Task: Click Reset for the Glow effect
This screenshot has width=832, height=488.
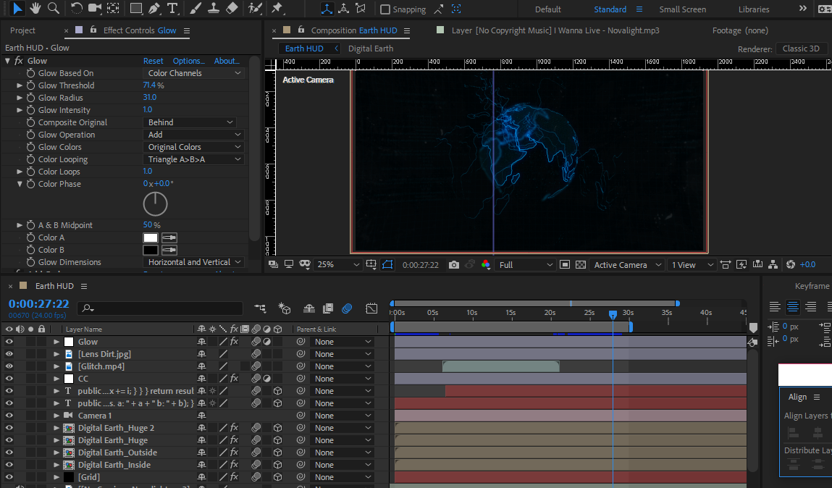Action: tap(153, 61)
